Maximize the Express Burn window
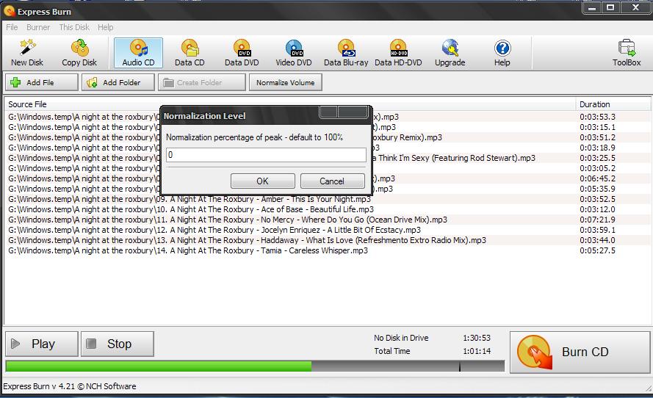 click(610, 7)
